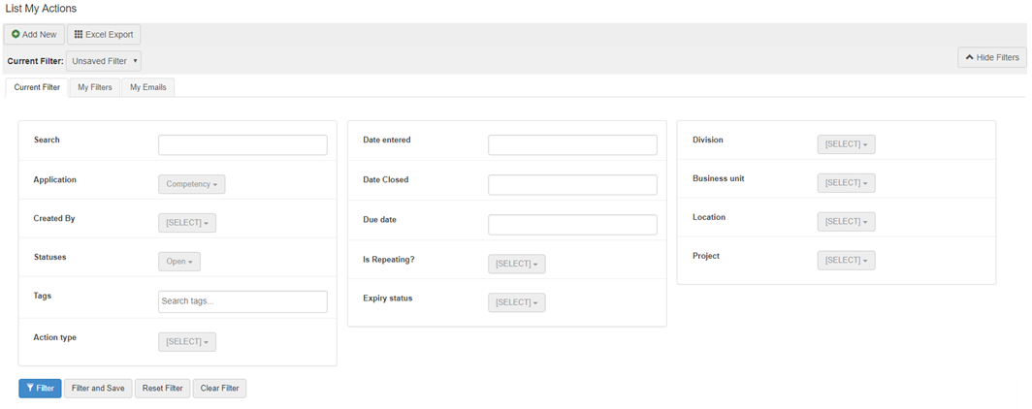Screen dimensions: 1032x409
Task: Open the Created By dropdown
Action: coord(187,223)
